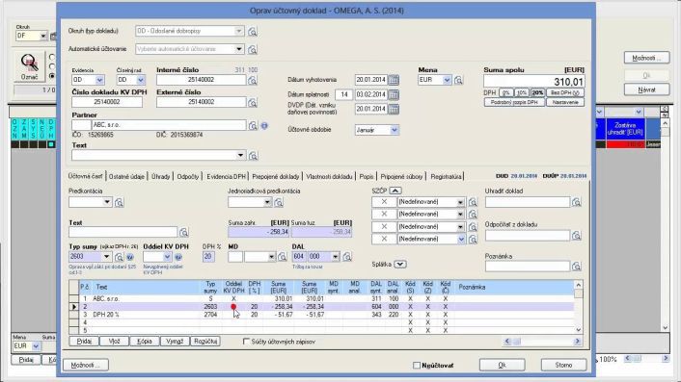Viewport: 681px width, 382px height.
Task: Switch to Prepojené doklady tab
Action: click(276, 177)
